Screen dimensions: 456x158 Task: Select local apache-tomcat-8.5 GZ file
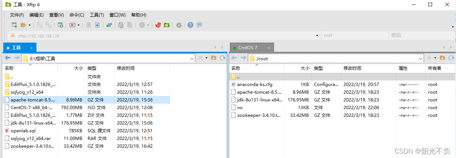pyautogui.click(x=86, y=100)
